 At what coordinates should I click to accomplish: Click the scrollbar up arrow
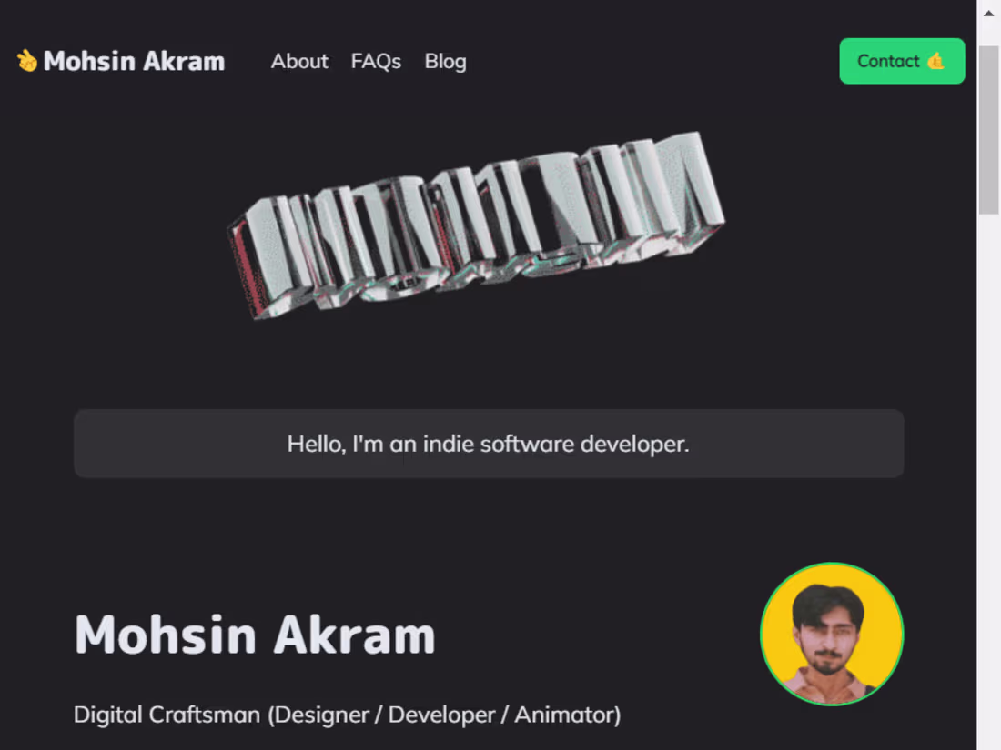coord(989,12)
